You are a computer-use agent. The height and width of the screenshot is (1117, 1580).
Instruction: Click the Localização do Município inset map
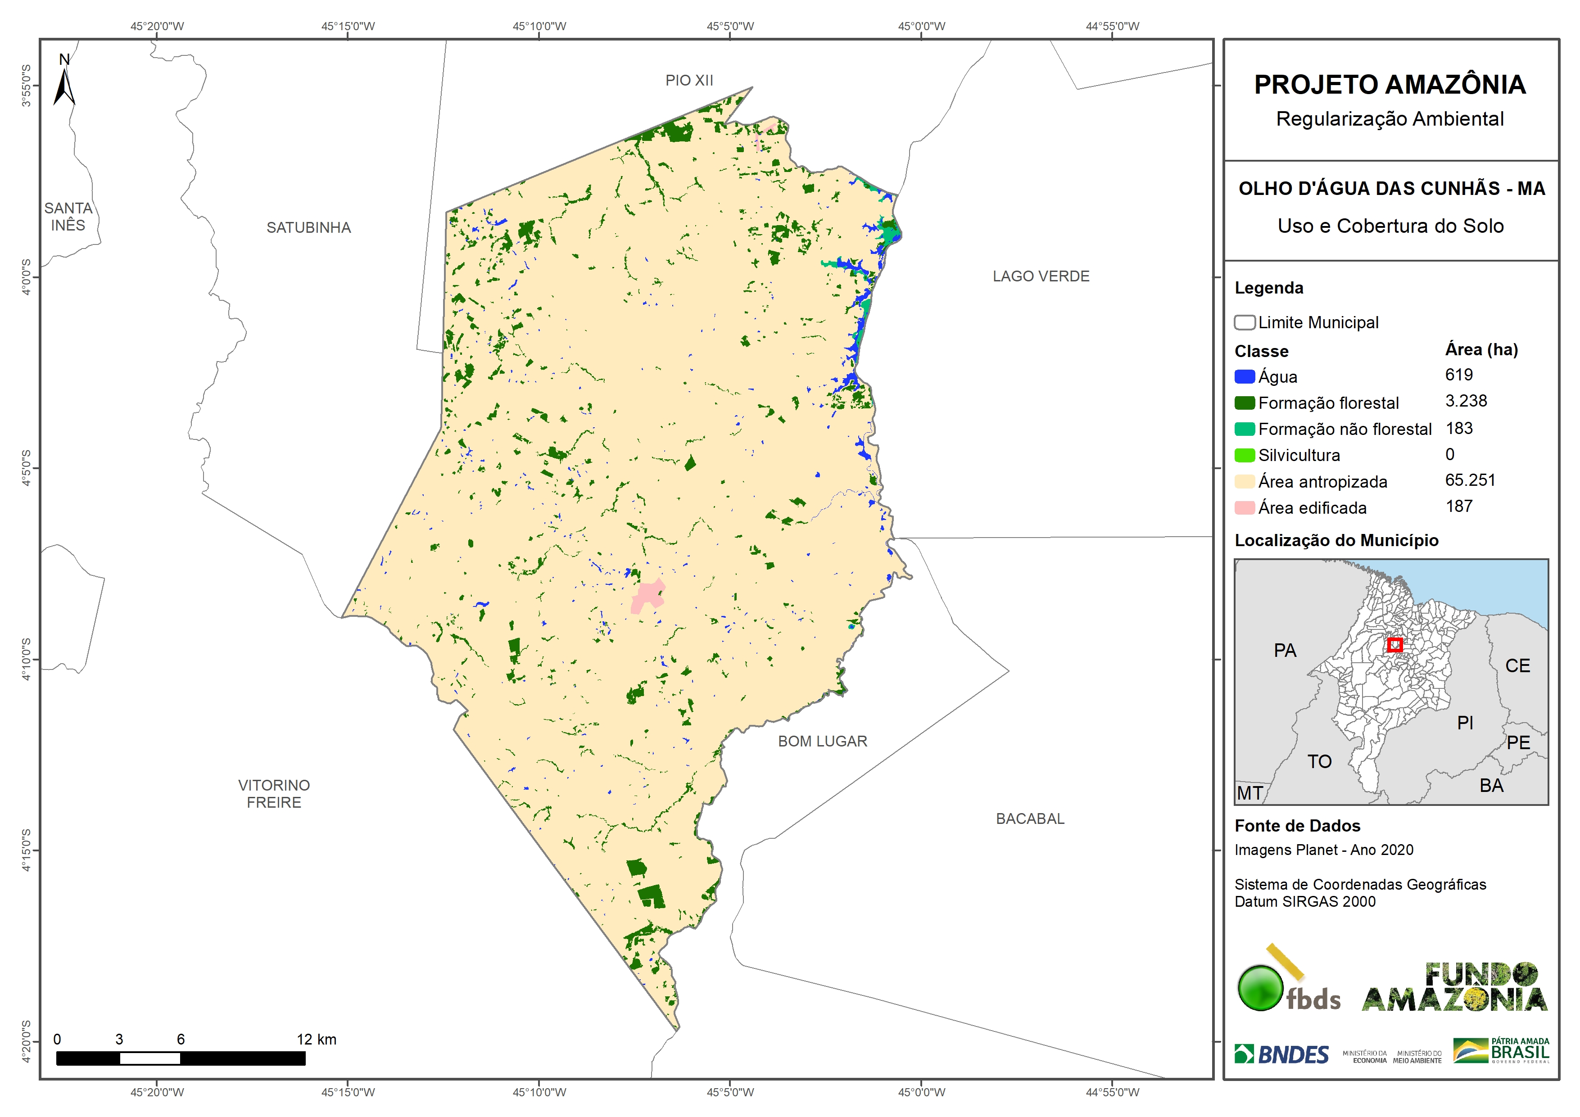(x=1391, y=681)
